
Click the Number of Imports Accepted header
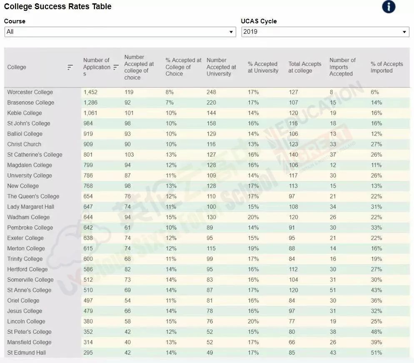(x=342, y=67)
